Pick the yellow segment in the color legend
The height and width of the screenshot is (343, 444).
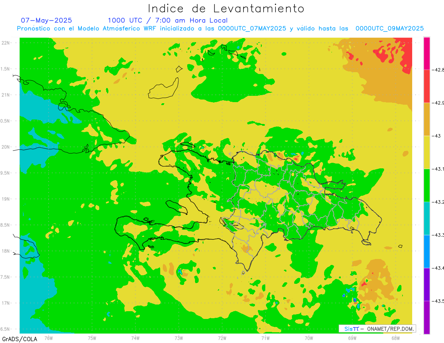coord(427,152)
